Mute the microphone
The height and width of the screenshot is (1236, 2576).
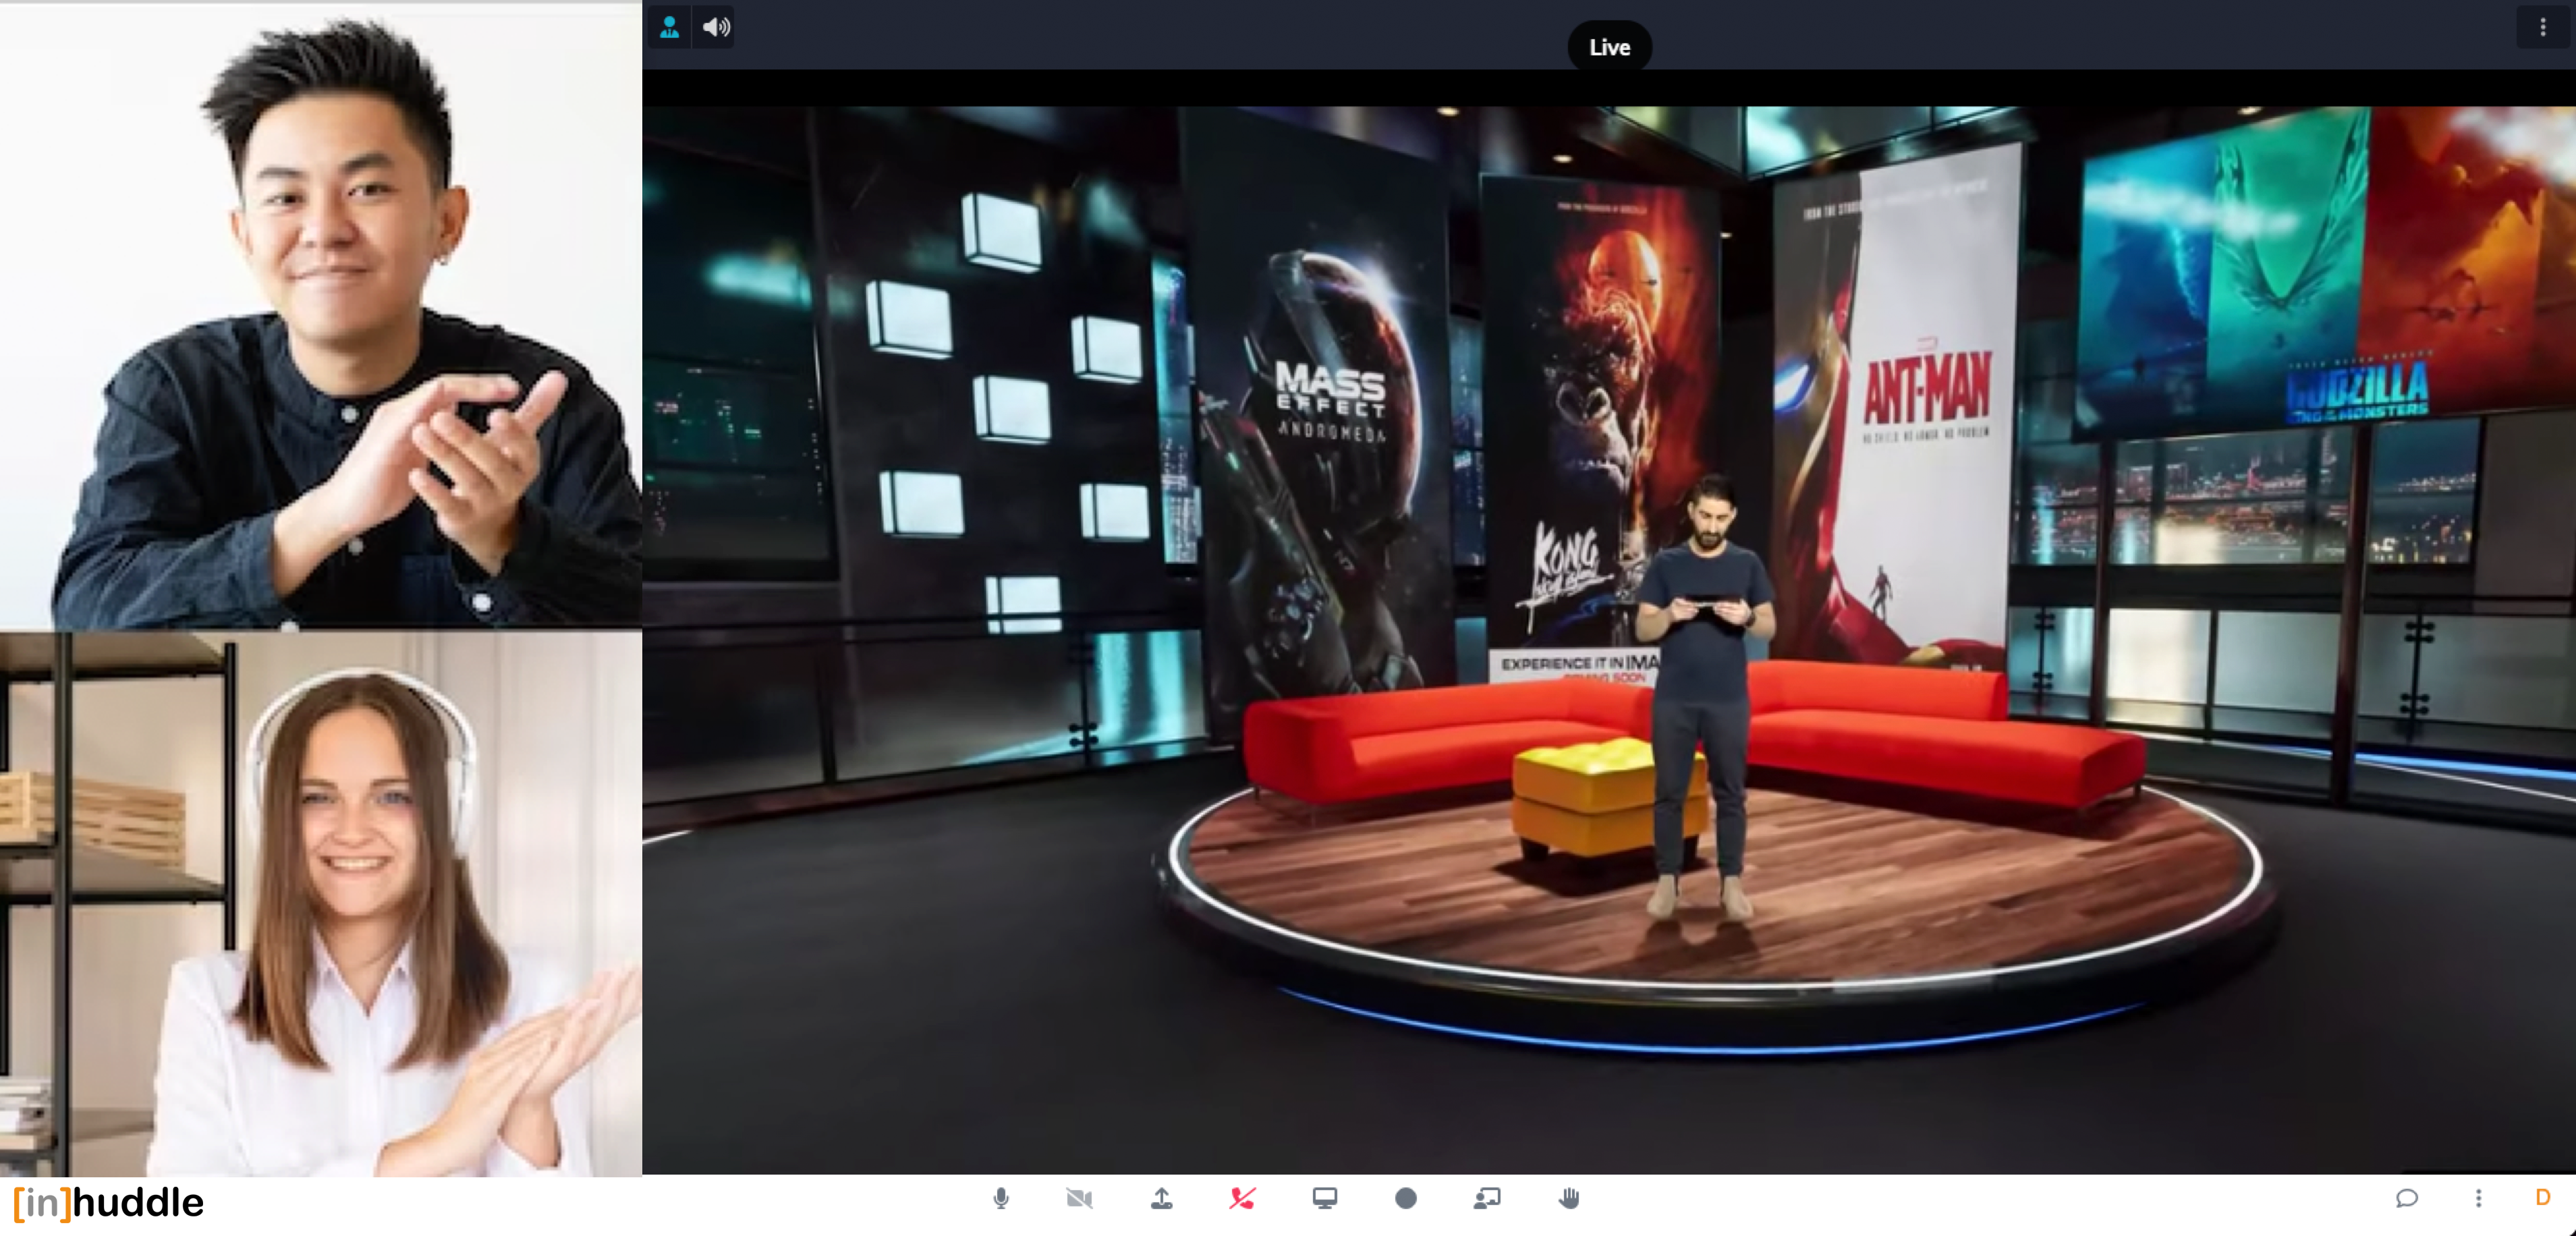(x=1001, y=1198)
